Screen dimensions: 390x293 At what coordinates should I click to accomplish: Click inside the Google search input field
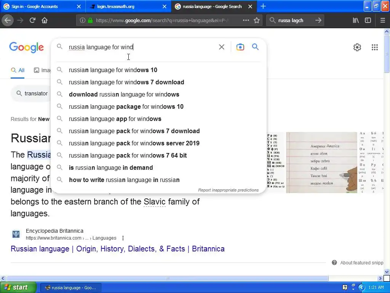point(142,47)
